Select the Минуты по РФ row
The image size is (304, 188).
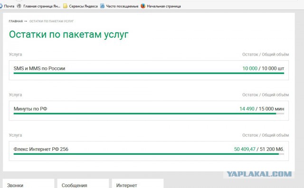pos(149,111)
